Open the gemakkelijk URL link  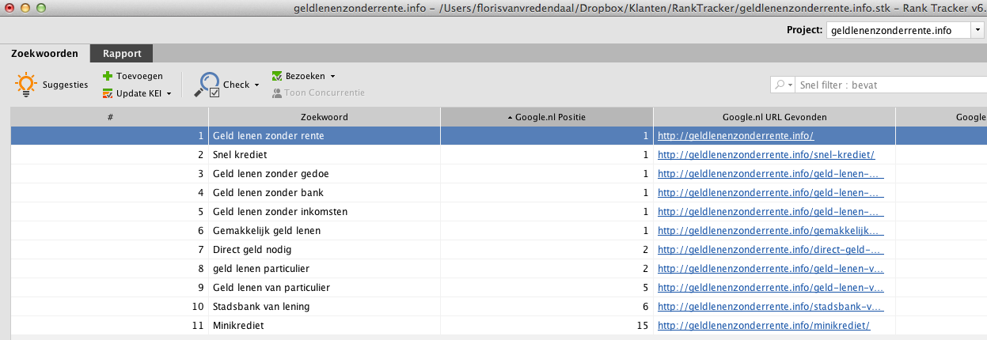pos(771,231)
